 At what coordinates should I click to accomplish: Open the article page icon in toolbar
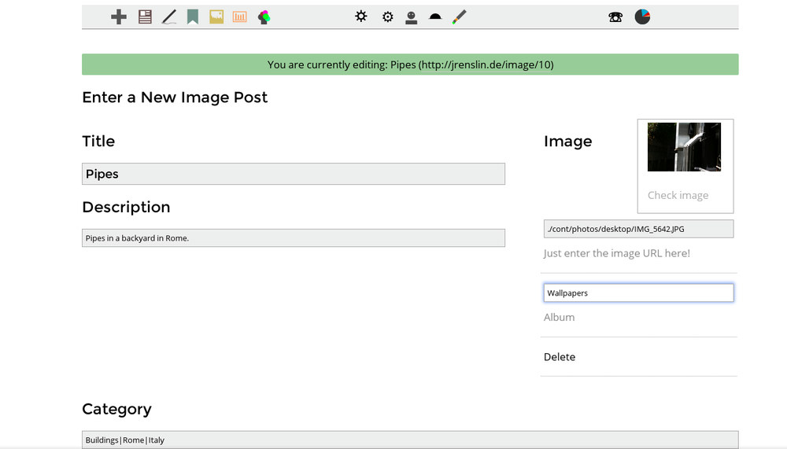145,17
